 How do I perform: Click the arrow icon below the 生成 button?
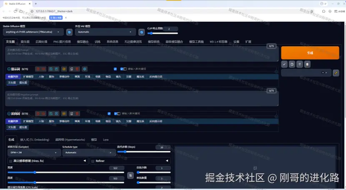pyautogui.click(x=284, y=65)
